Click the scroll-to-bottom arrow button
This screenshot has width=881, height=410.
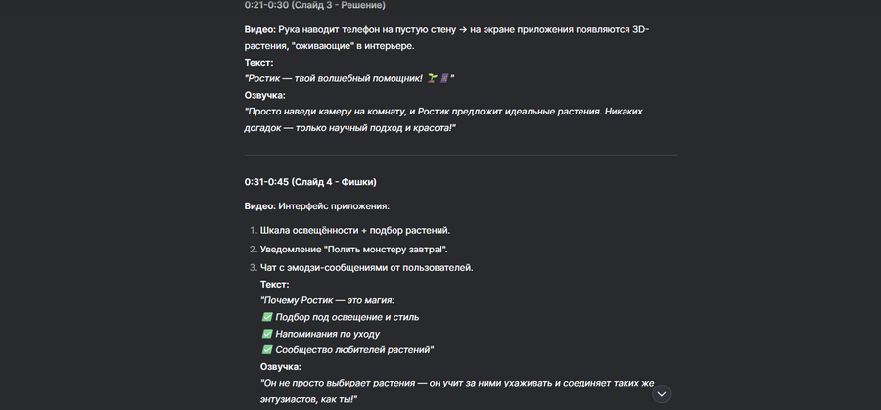(x=661, y=393)
